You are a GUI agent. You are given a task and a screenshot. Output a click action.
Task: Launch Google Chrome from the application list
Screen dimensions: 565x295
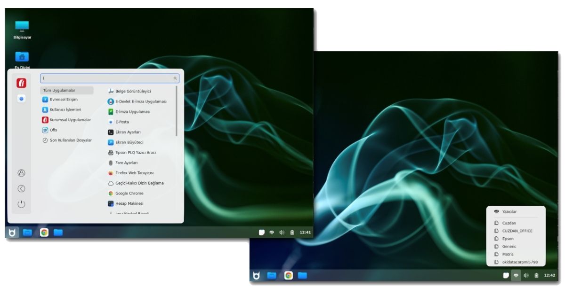pos(129,194)
